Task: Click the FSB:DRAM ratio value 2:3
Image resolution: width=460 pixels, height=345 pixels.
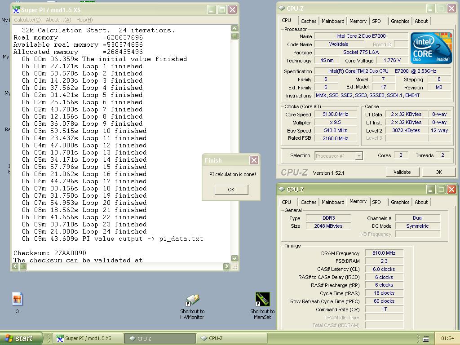Action: click(x=384, y=261)
